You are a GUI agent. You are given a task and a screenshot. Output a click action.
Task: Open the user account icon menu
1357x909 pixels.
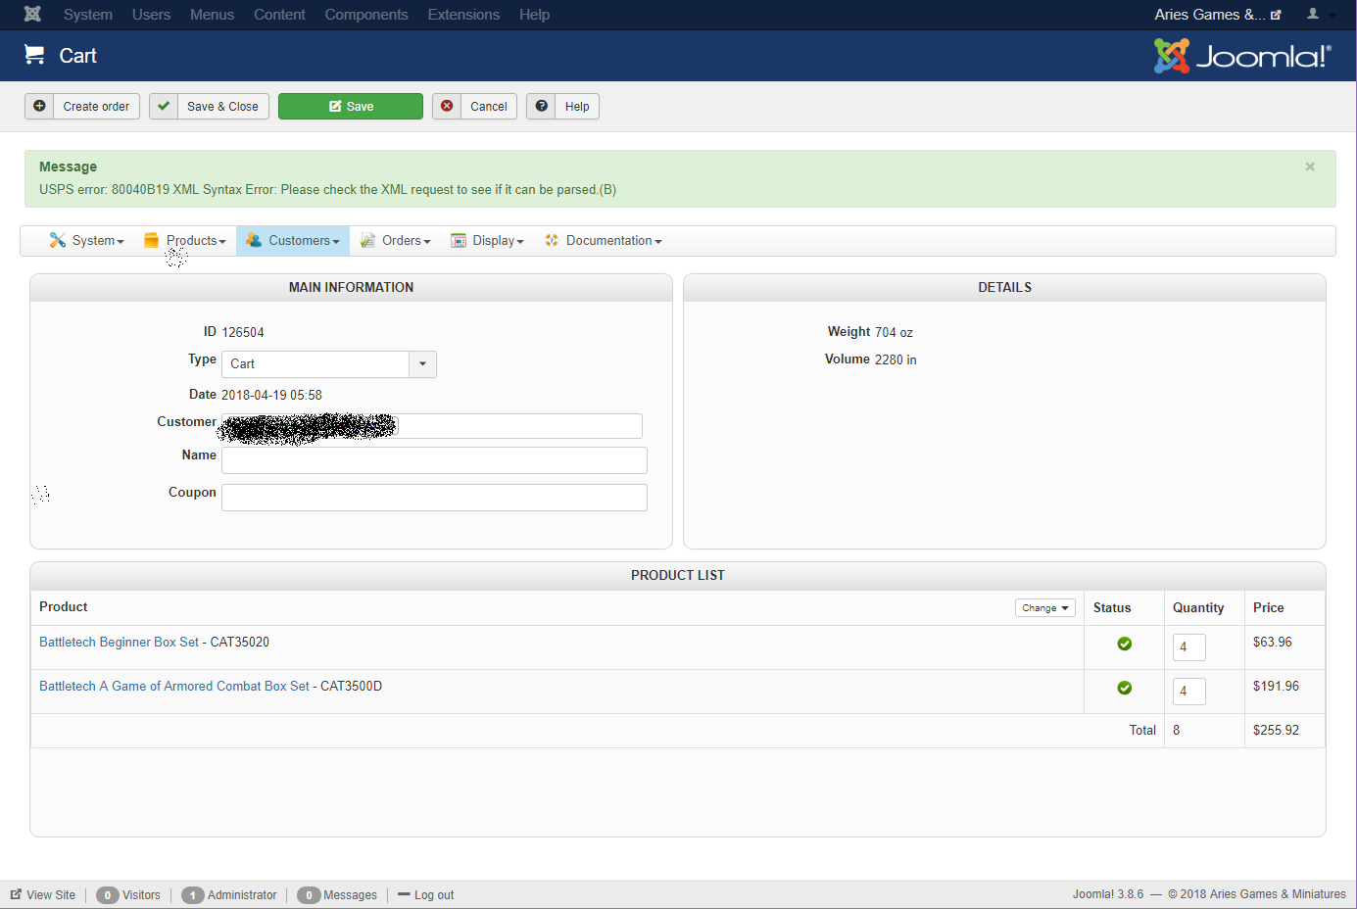click(1313, 14)
